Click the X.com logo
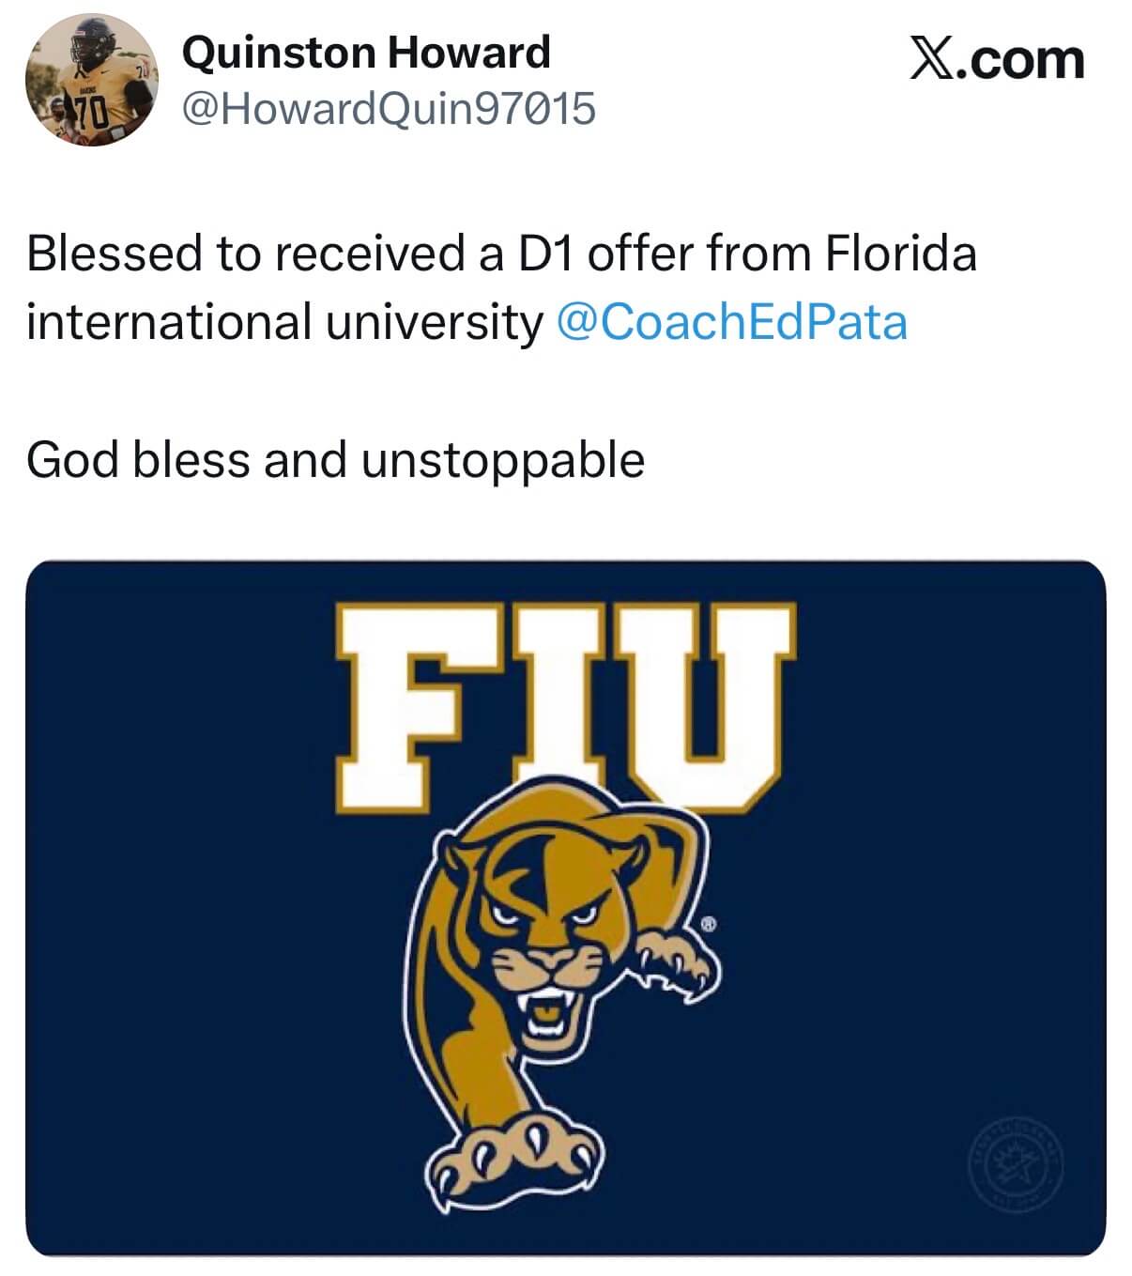 click(996, 59)
